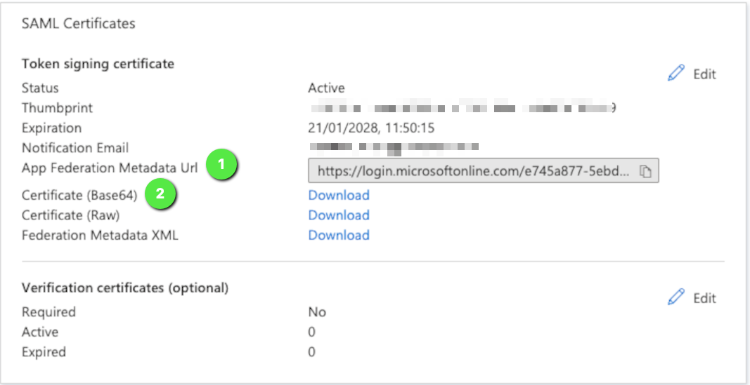
Task: Select the Active status value
Action: 327,88
